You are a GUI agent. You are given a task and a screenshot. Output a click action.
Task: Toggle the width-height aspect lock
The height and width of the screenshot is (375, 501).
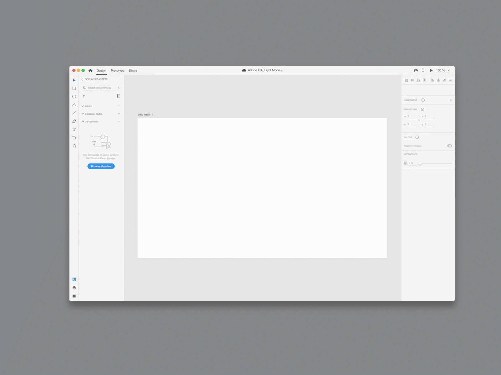click(x=419, y=120)
